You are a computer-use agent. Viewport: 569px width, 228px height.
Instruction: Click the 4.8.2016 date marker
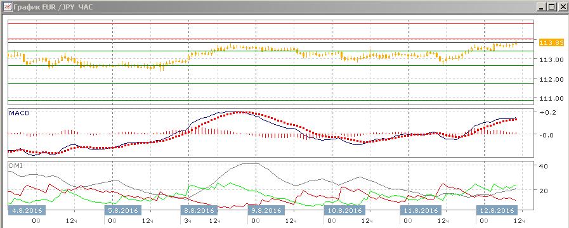click(x=25, y=210)
